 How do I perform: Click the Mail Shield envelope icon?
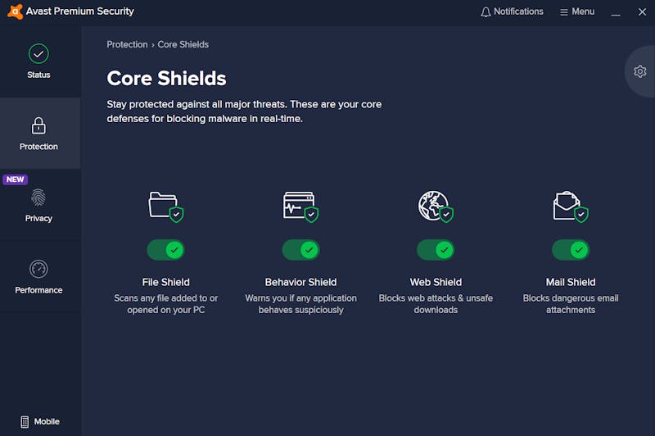(x=571, y=207)
